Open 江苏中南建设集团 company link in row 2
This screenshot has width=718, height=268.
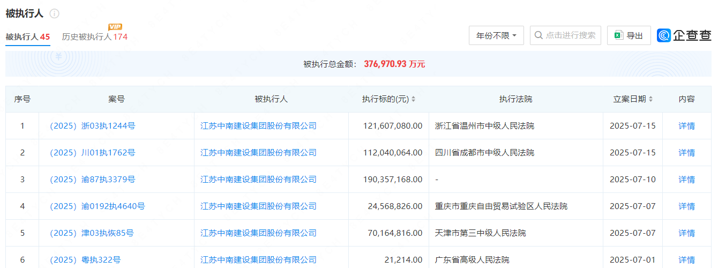258,153
